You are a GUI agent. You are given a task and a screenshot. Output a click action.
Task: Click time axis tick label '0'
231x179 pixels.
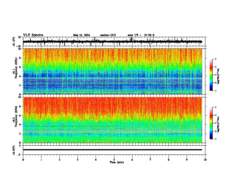tap(23, 160)
